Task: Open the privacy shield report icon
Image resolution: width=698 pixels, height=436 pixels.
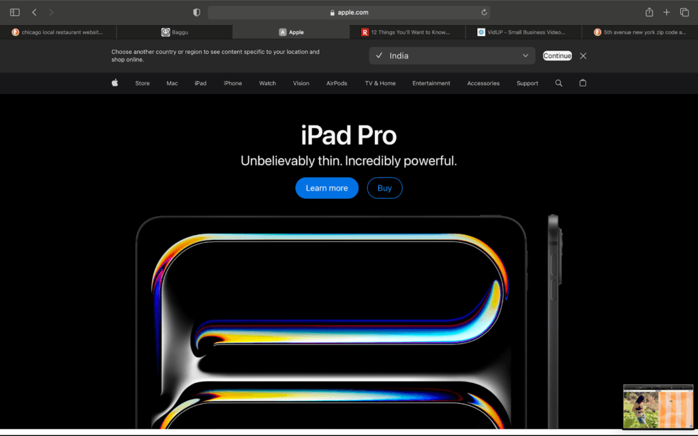Action: pyautogui.click(x=197, y=12)
